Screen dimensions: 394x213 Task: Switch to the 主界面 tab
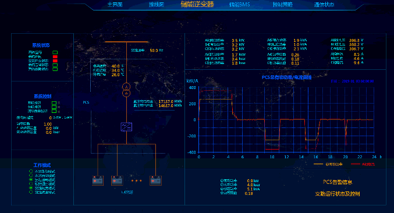[x=115, y=5]
